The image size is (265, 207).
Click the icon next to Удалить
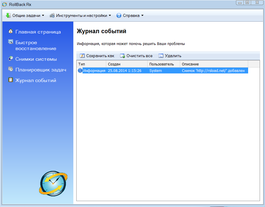click(161, 56)
